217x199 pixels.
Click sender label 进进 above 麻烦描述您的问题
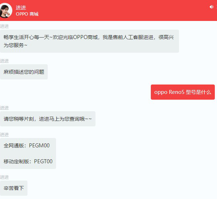pyautogui.click(x=4, y=61)
